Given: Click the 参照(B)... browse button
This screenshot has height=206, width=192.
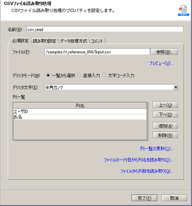Looking at the screenshot, I should [x=164, y=52].
